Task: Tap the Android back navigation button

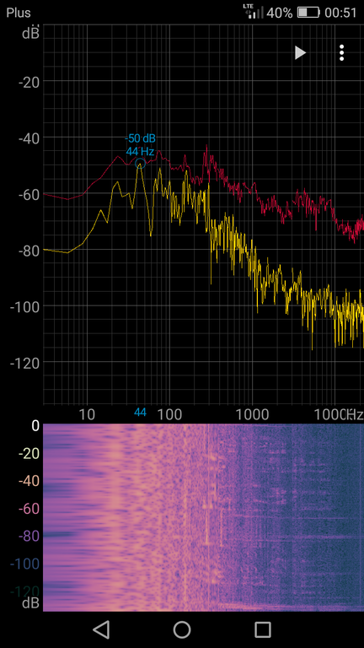Action: pyautogui.click(x=101, y=629)
